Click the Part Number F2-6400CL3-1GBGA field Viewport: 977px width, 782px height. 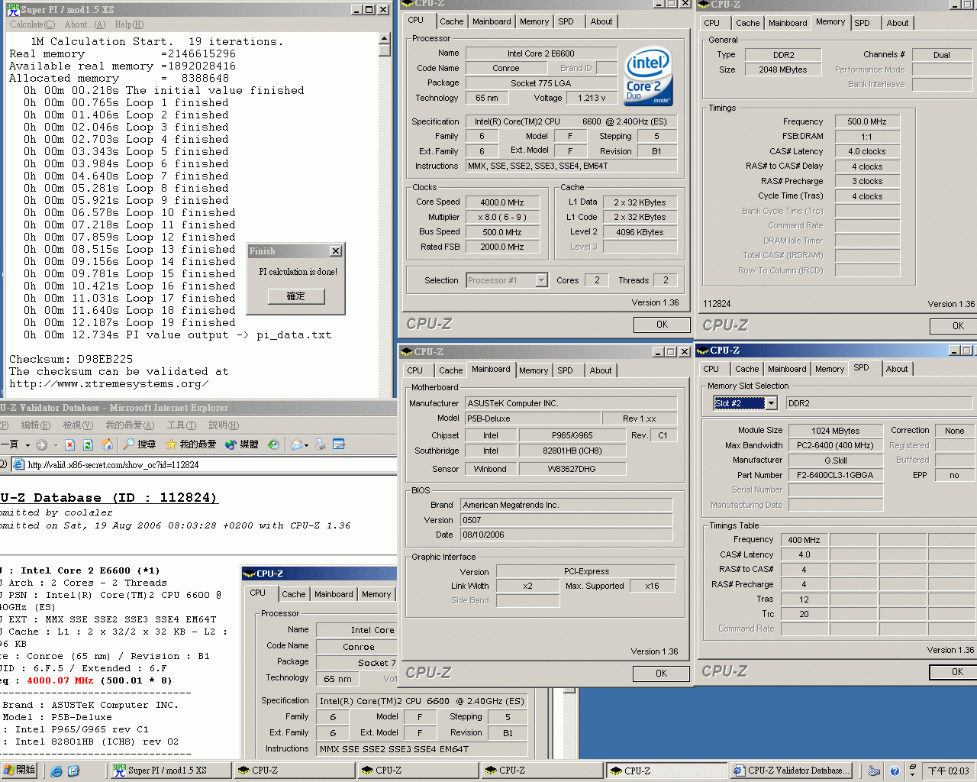pos(835,475)
